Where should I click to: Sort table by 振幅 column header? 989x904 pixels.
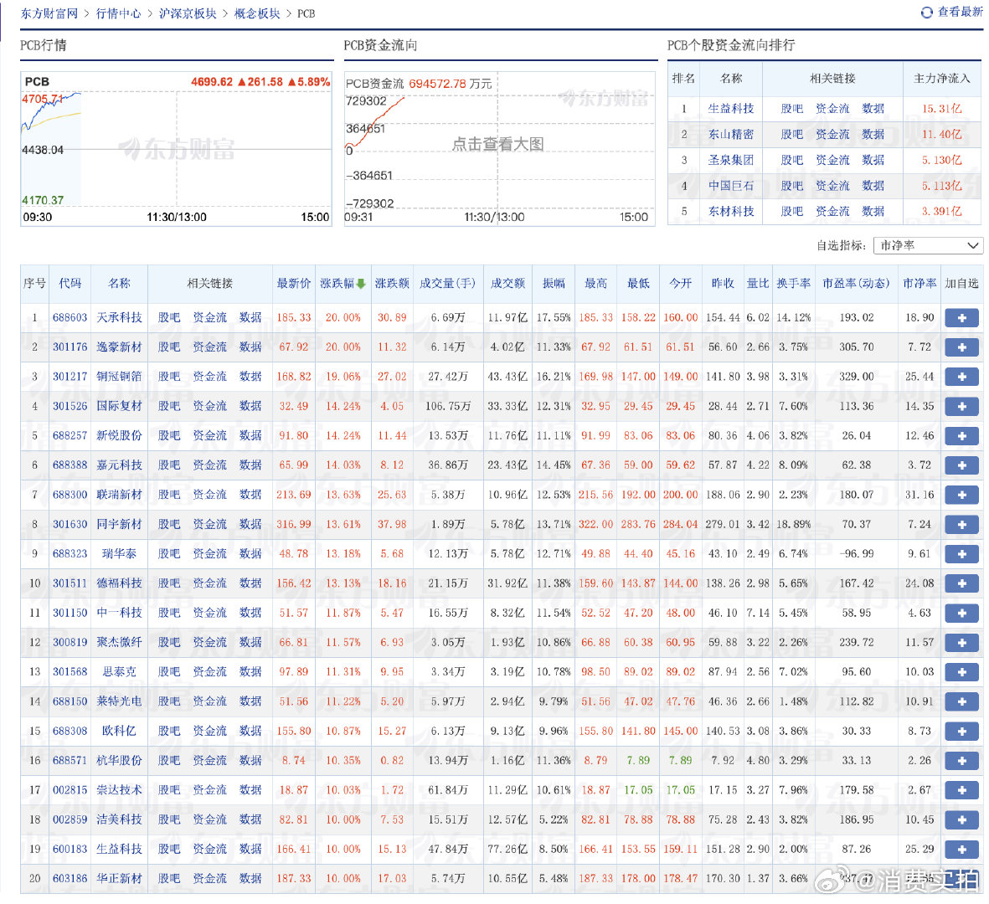coord(554,284)
